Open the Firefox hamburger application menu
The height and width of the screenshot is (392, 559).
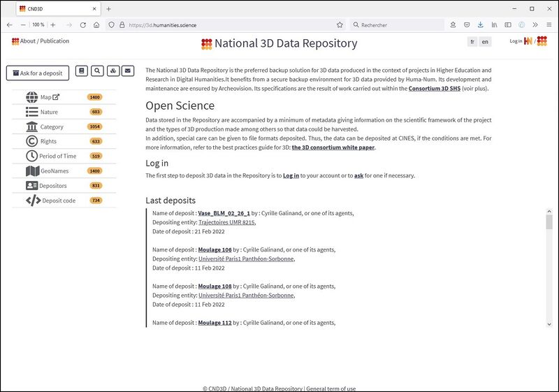click(x=549, y=24)
